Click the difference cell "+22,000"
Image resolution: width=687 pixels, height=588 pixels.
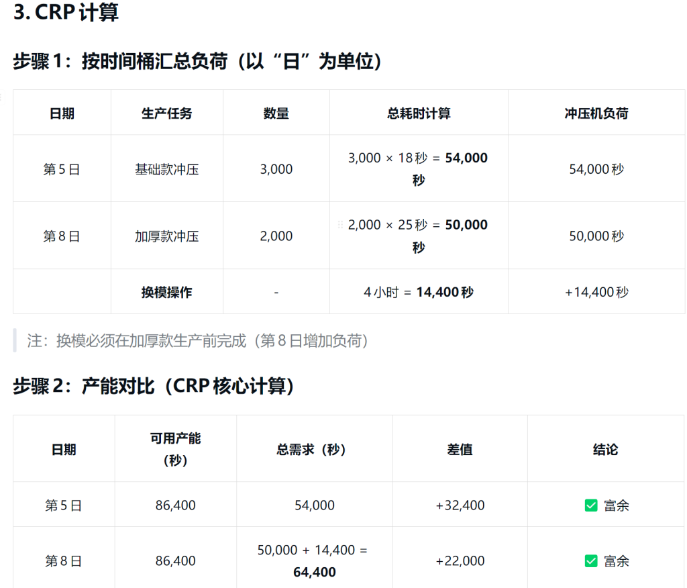[x=460, y=560]
